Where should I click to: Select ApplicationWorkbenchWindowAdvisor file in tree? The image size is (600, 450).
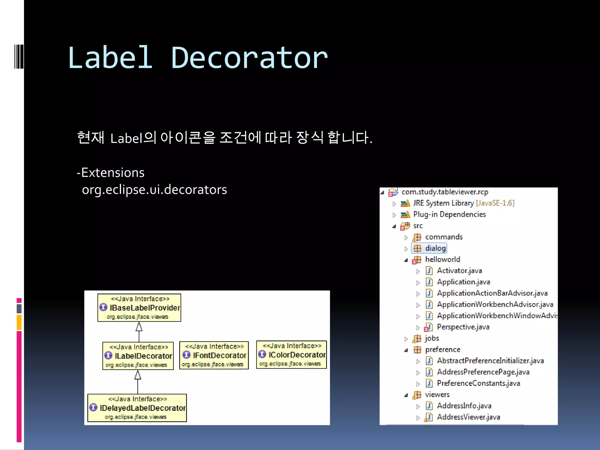click(x=497, y=316)
